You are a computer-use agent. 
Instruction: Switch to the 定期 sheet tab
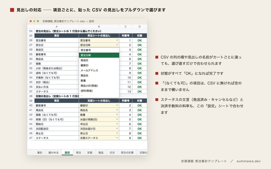pos(90,153)
